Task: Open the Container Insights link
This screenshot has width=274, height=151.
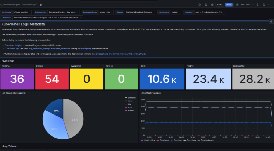Action: coord(14,45)
